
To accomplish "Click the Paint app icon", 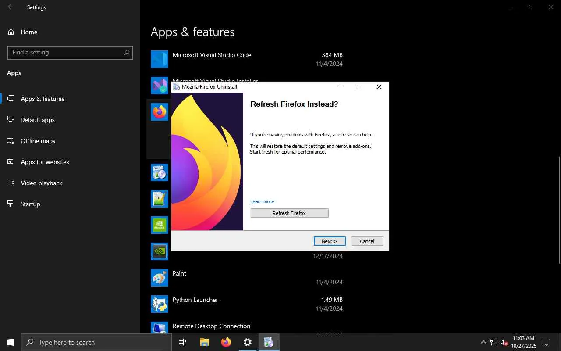I will point(160,278).
